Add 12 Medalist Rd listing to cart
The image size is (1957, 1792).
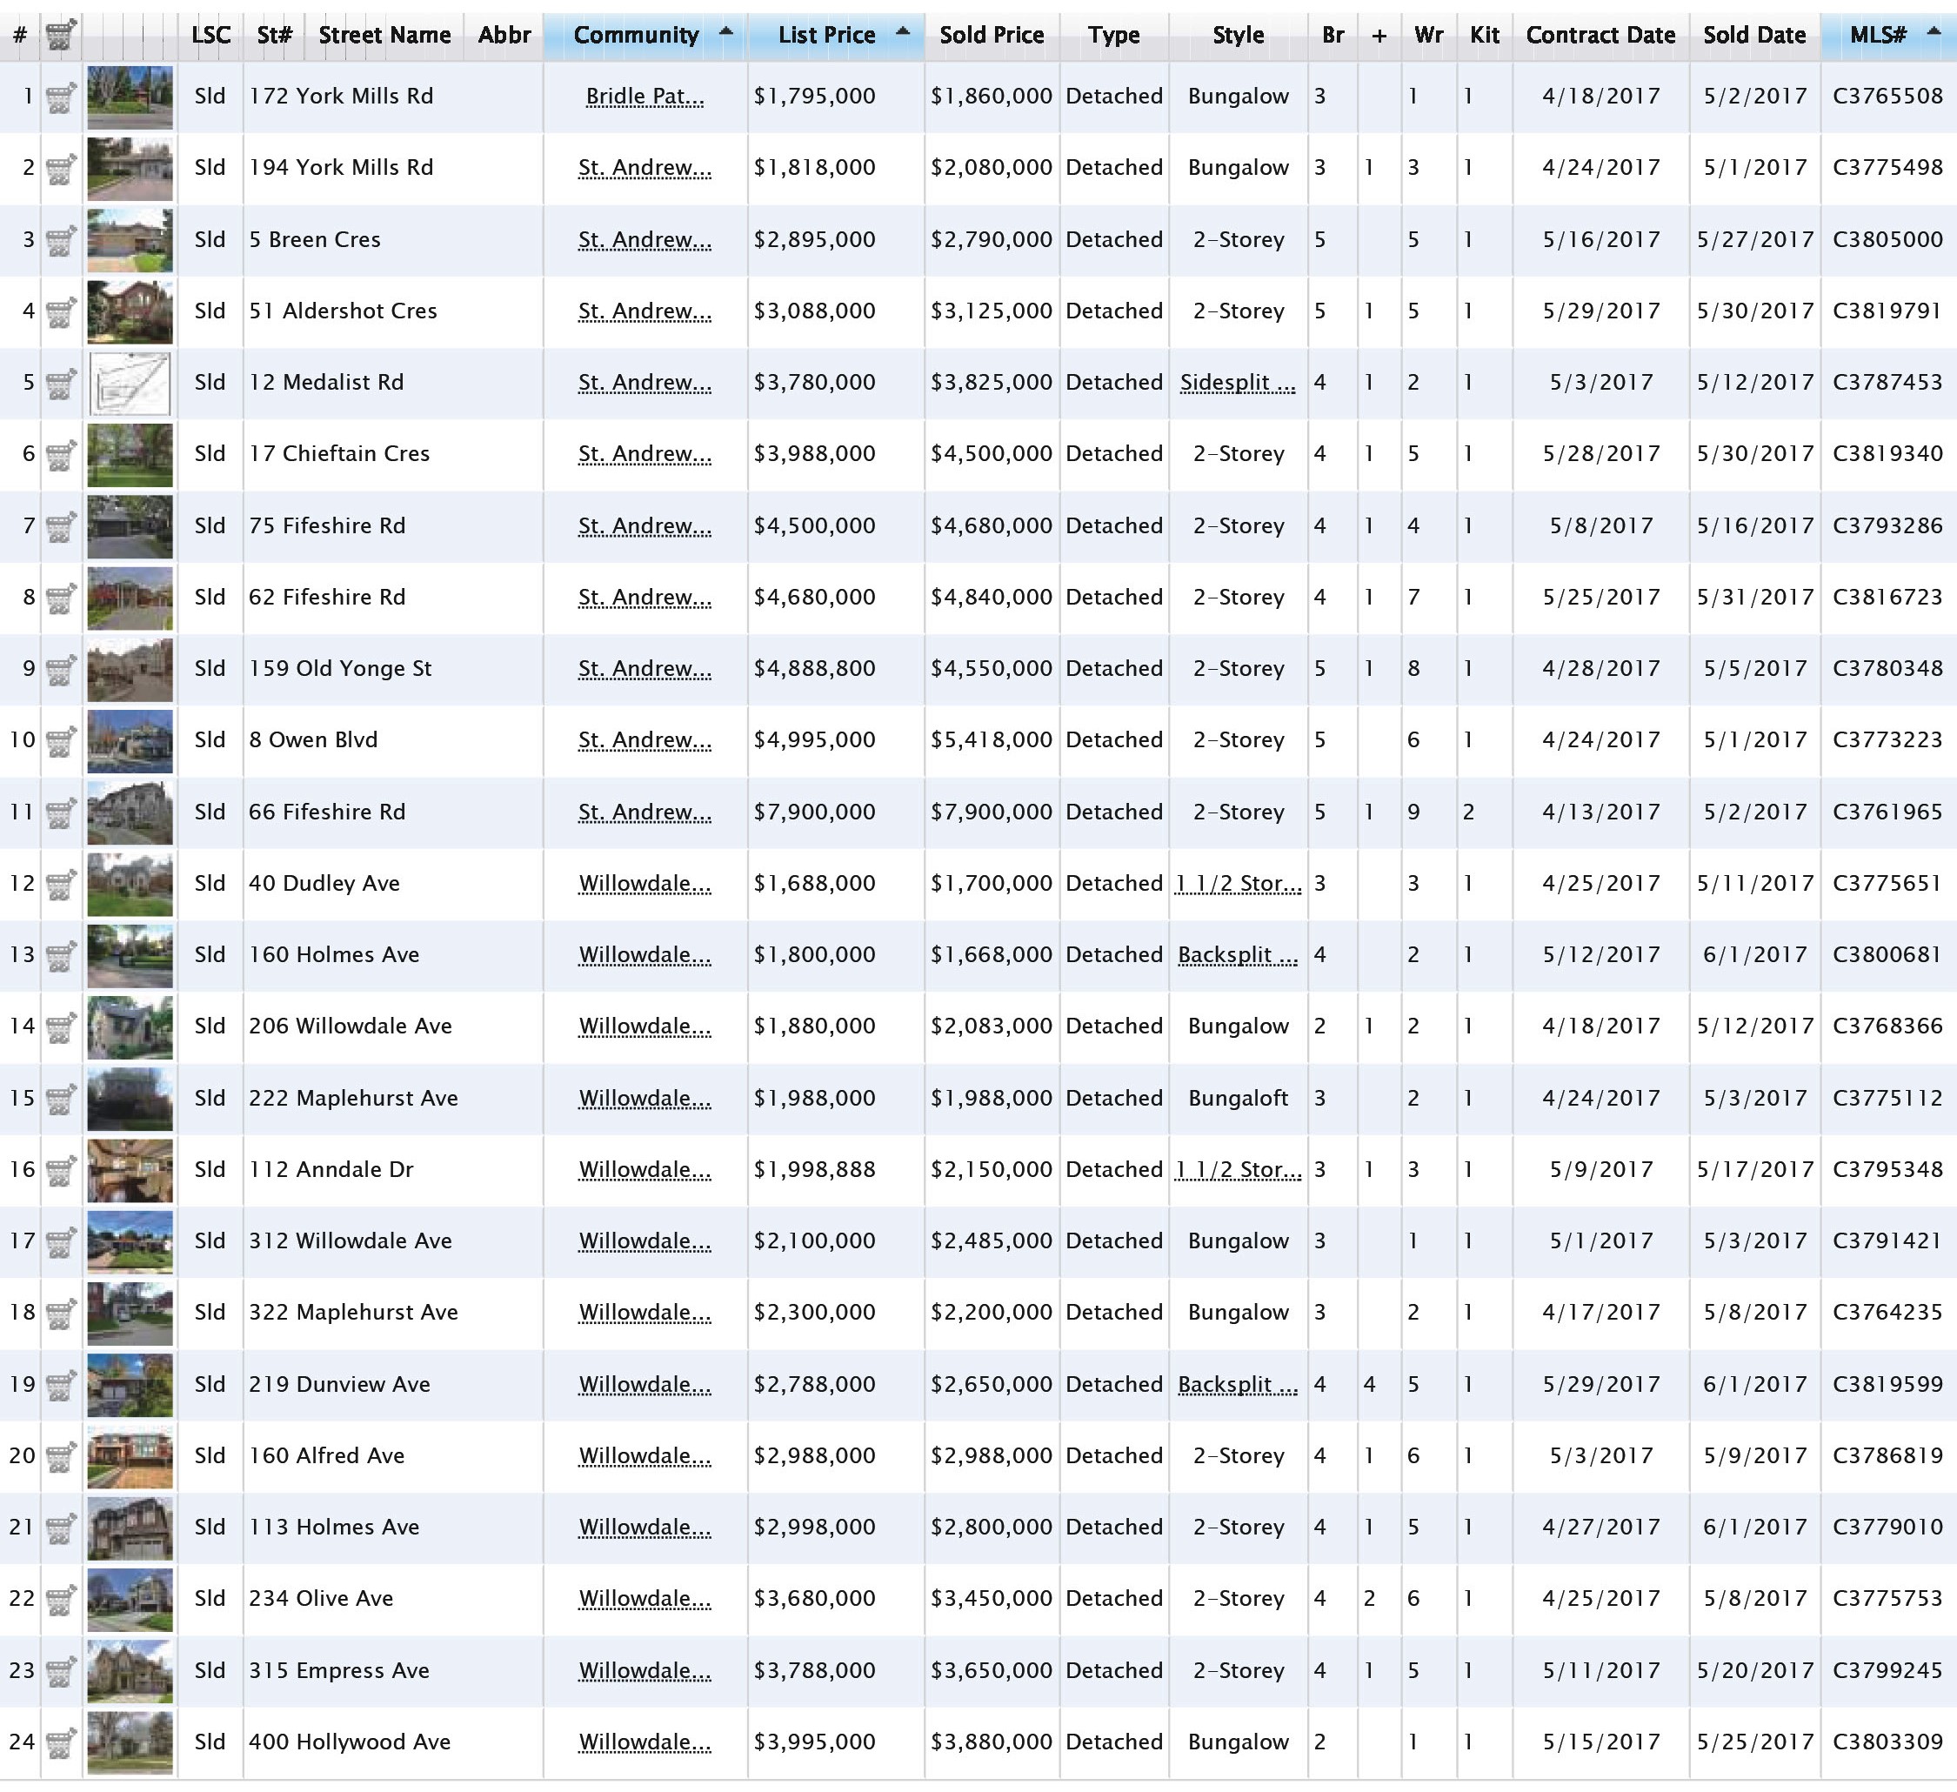[60, 384]
